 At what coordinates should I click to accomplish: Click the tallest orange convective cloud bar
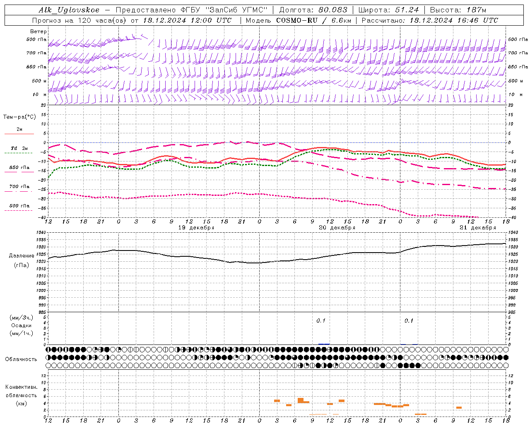pos(301,400)
